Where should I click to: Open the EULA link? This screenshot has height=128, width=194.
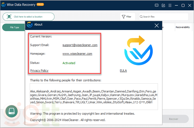tap(123, 71)
